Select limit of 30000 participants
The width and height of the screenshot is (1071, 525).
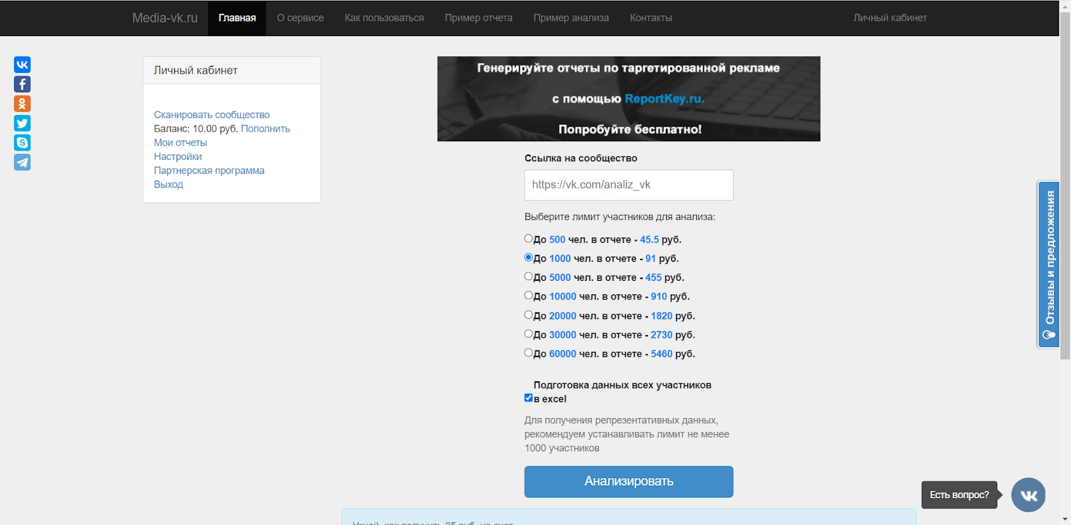[x=529, y=333]
